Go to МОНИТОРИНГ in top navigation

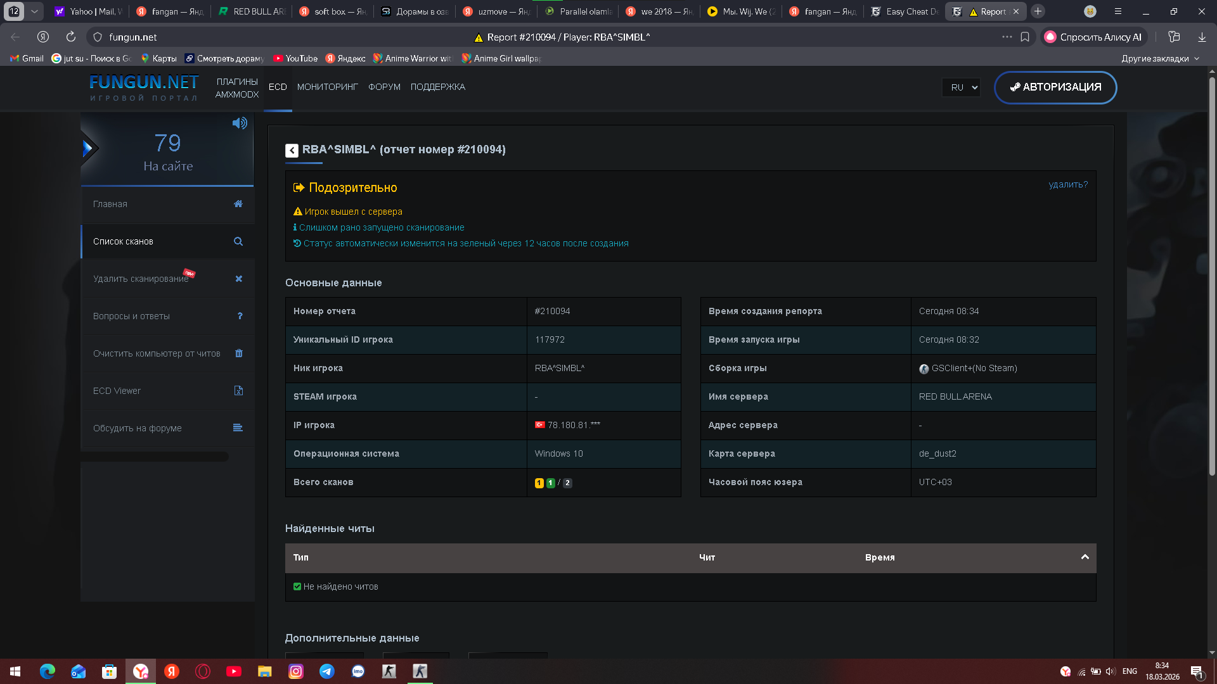[x=327, y=87]
